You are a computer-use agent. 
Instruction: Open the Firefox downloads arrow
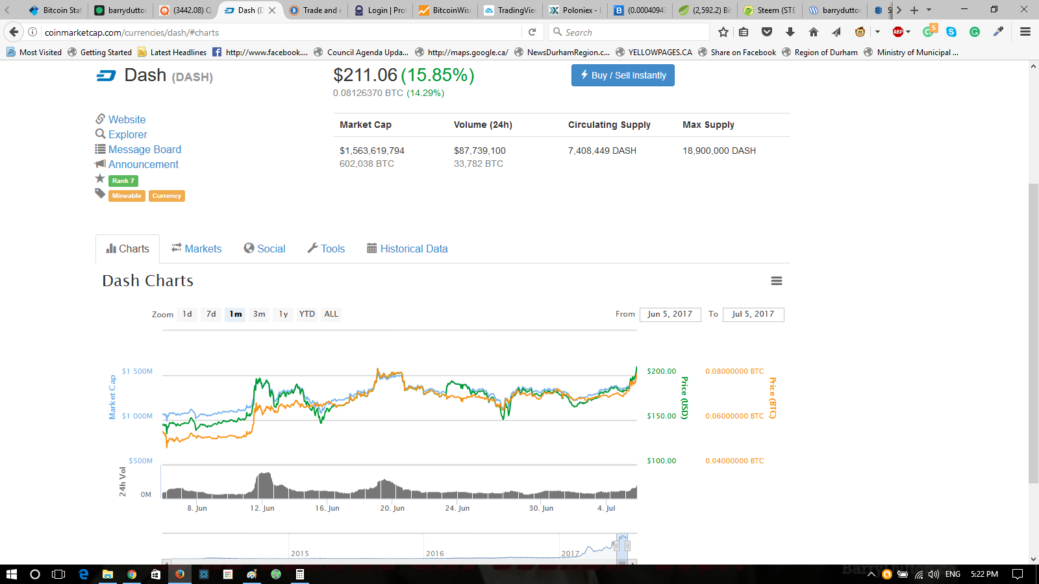pos(790,32)
